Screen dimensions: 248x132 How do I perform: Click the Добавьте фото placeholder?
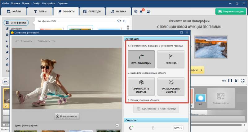pyautogui.click(x=221, y=98)
